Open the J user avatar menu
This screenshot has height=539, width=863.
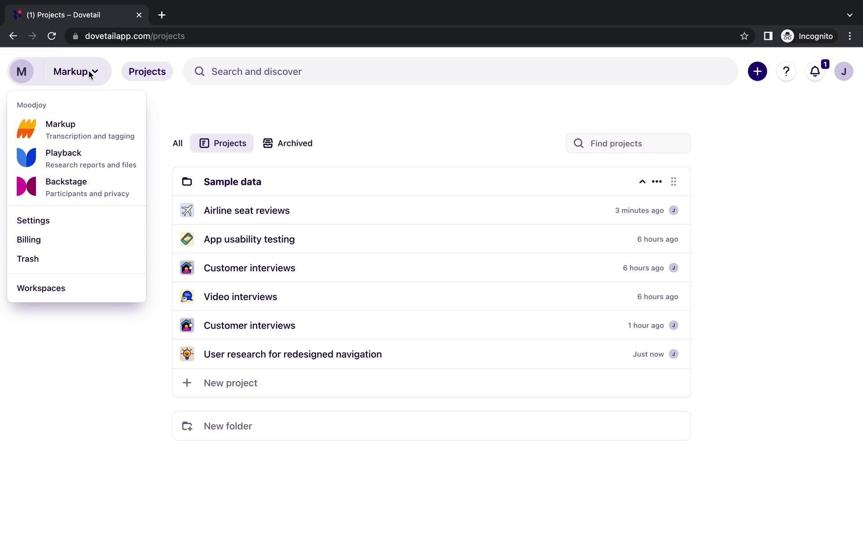click(x=843, y=71)
